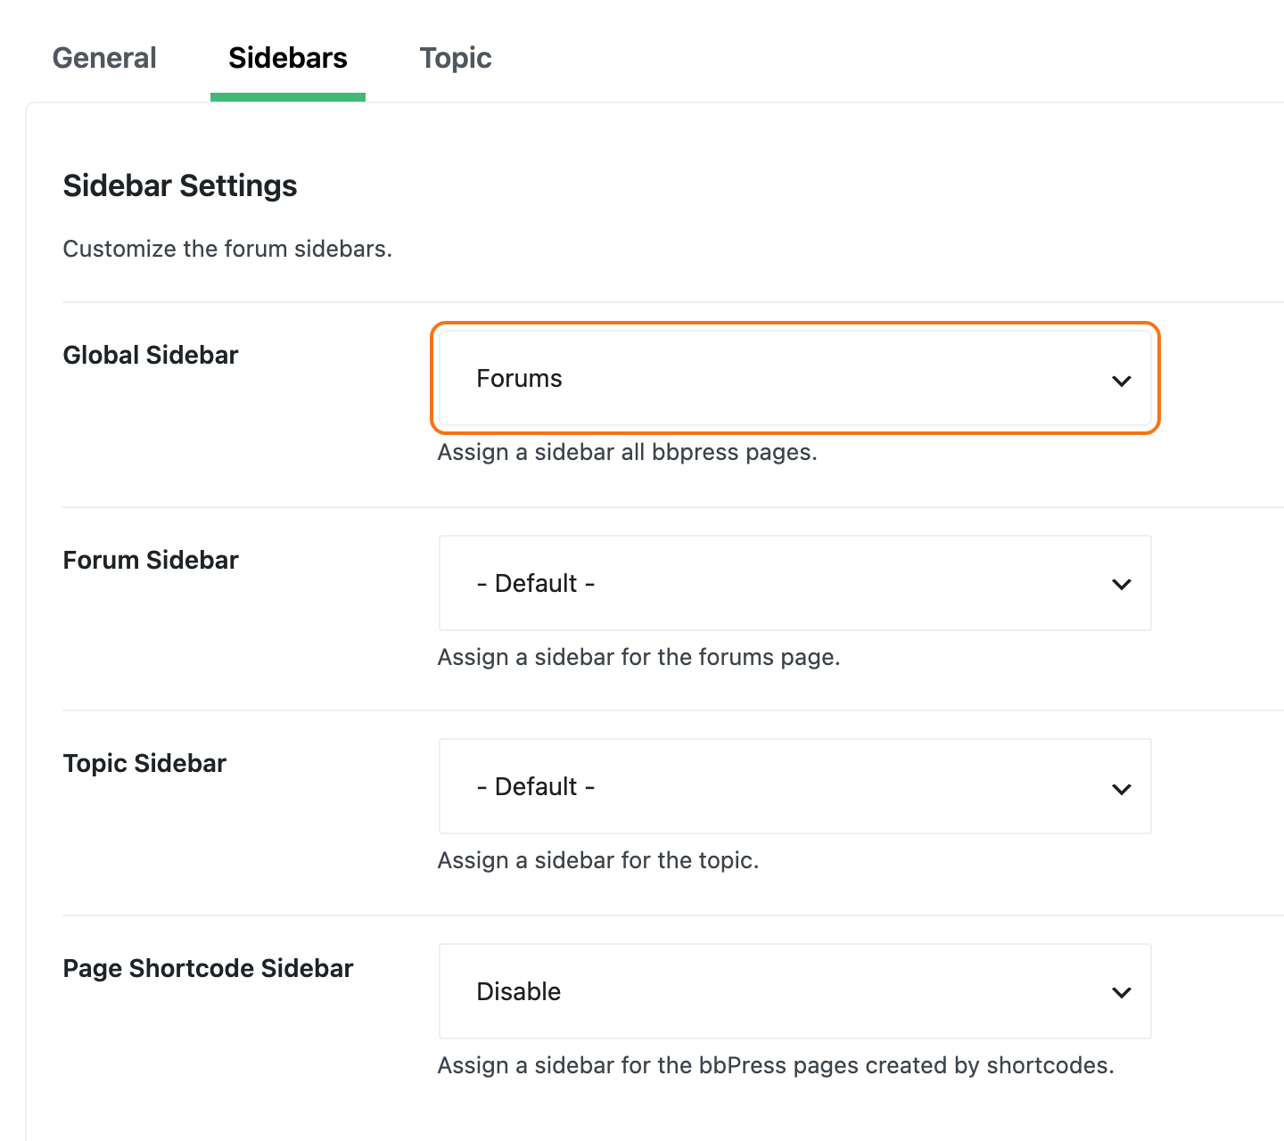Click 'Assign a sidebar for the forums page.' text
The width and height of the screenshot is (1284, 1141).
pyautogui.click(x=638, y=658)
